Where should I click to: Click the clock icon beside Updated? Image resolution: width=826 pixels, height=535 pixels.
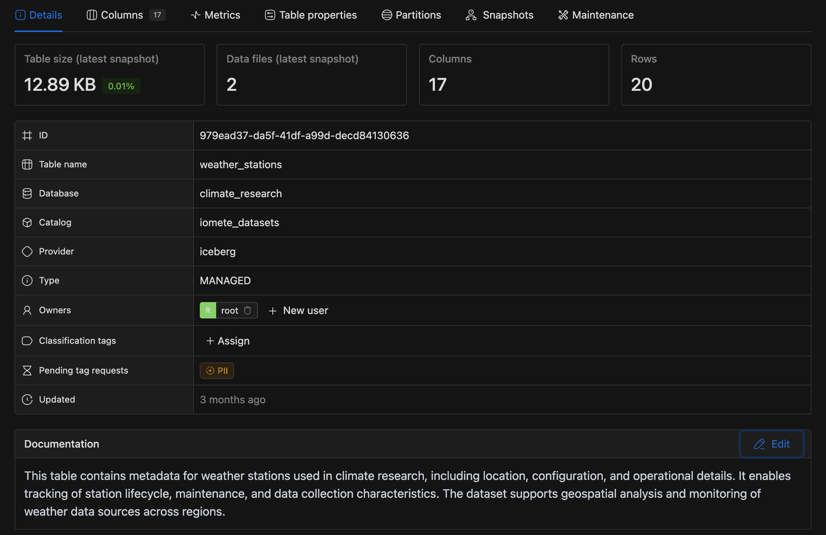coord(27,400)
